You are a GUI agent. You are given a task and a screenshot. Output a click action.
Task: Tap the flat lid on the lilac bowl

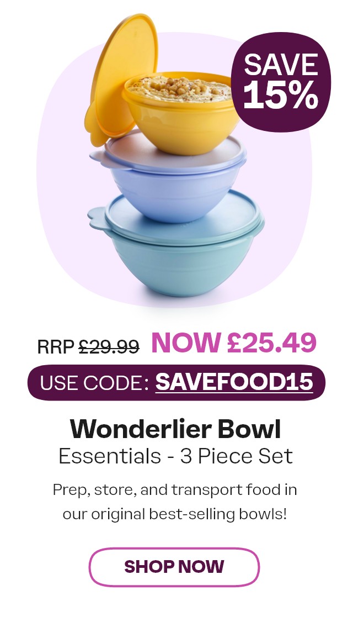[x=170, y=152]
